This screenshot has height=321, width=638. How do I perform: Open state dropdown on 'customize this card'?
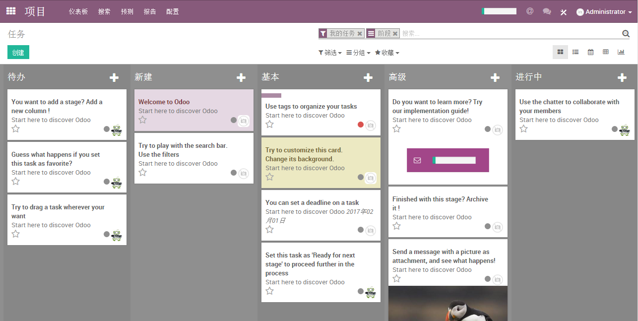coord(361,177)
